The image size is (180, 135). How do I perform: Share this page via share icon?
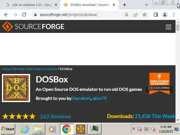(x=136, y=15)
